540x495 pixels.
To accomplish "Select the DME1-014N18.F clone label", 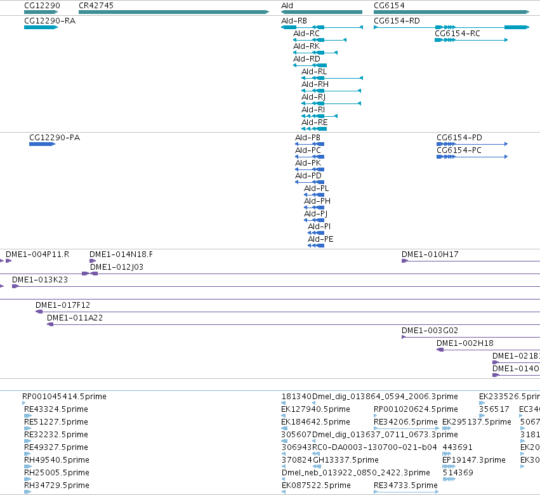I will (x=121, y=254).
